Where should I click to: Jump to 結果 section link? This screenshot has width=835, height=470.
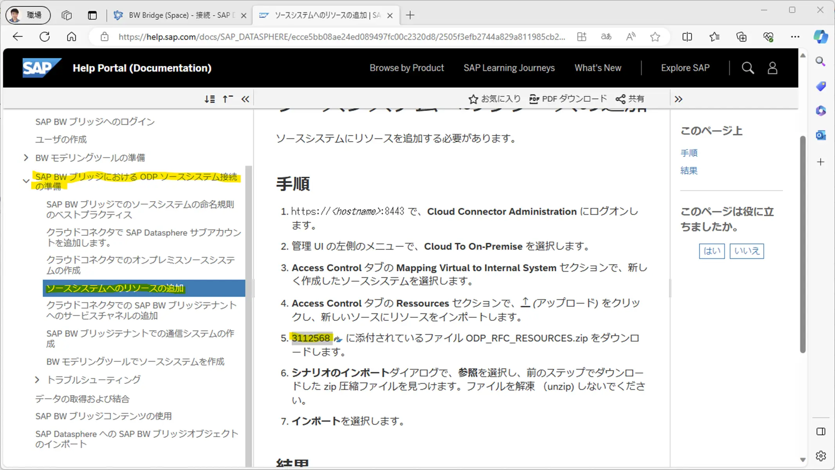point(689,171)
